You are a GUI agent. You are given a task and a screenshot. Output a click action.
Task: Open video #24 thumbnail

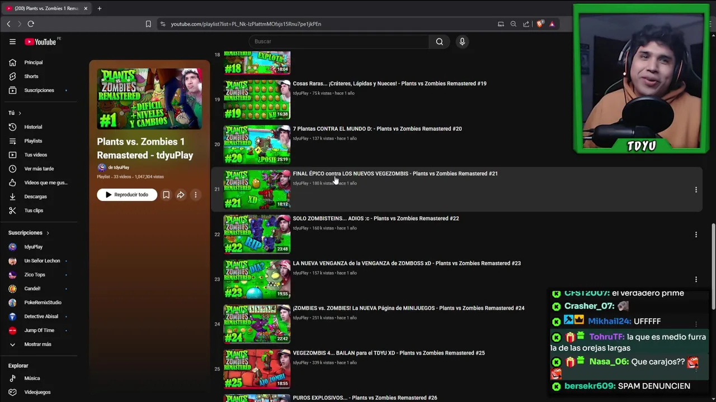(x=257, y=324)
